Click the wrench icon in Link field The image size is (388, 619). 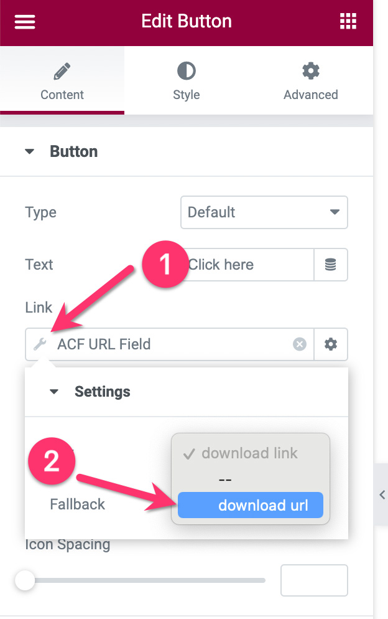(x=40, y=344)
